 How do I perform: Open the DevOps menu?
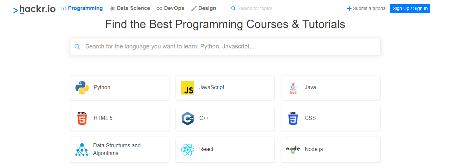tap(170, 8)
